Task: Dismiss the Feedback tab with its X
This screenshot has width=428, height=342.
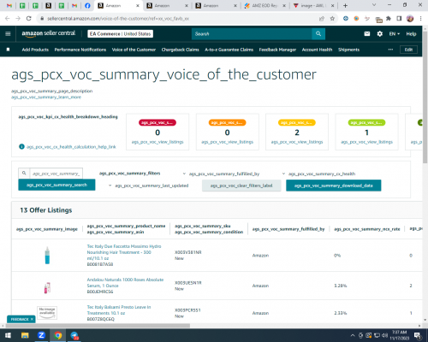Action: pos(32,319)
